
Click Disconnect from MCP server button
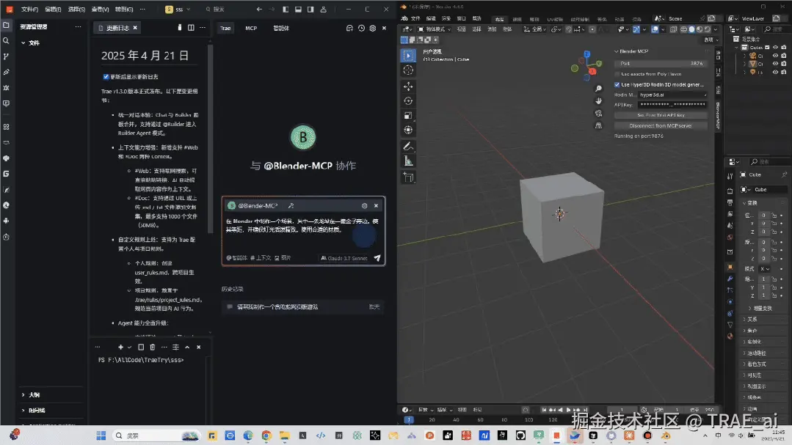click(660, 125)
